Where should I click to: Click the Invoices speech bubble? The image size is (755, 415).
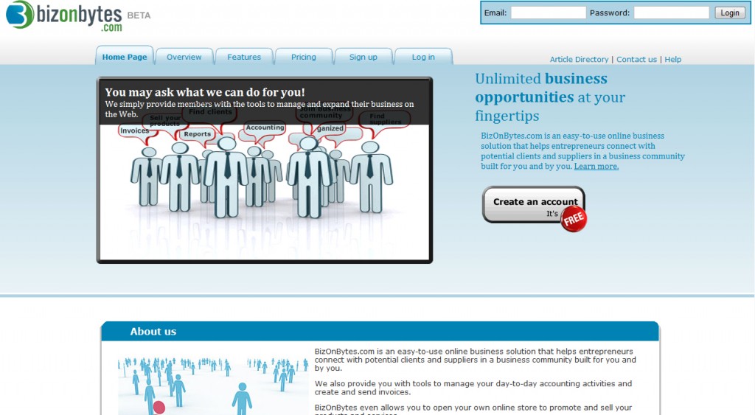coord(134,131)
